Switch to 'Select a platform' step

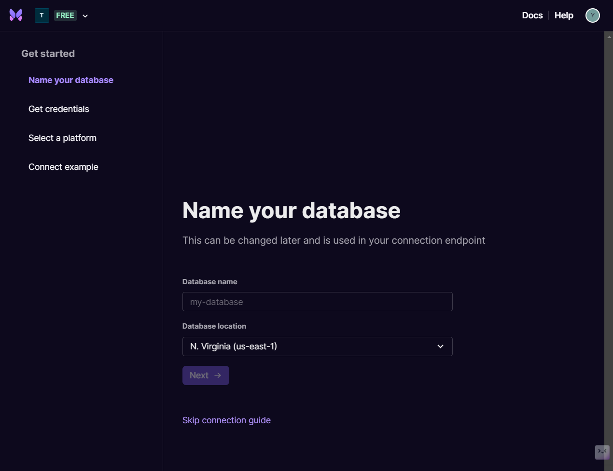coord(62,138)
